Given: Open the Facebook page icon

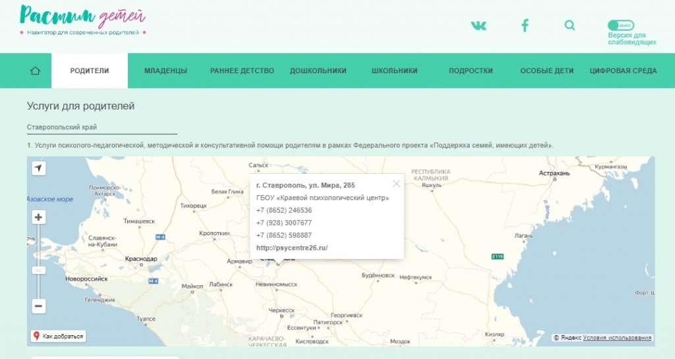Looking at the screenshot, I should point(525,26).
